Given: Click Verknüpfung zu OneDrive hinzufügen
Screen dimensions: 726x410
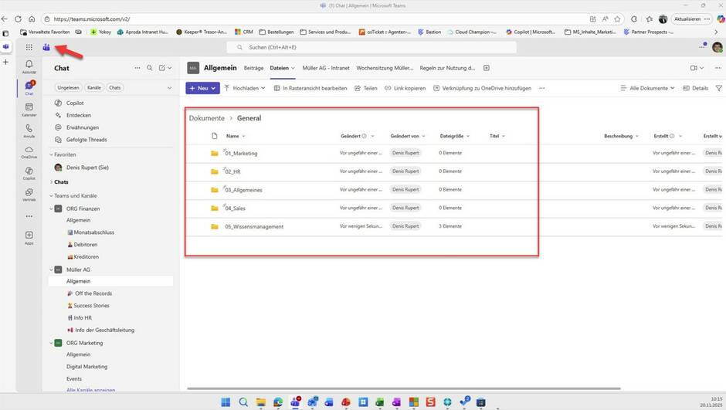Looking at the screenshot, I should 483,88.
